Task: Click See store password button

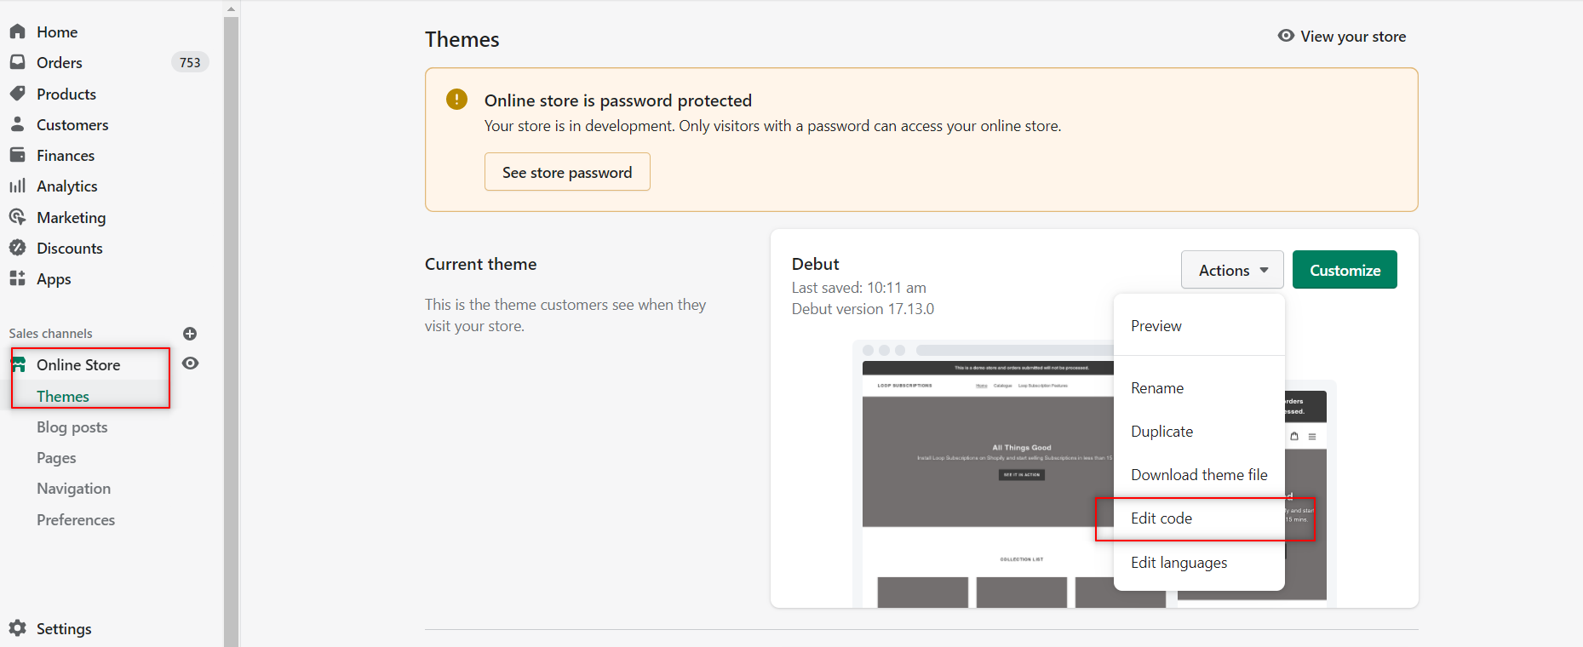Action: click(567, 172)
